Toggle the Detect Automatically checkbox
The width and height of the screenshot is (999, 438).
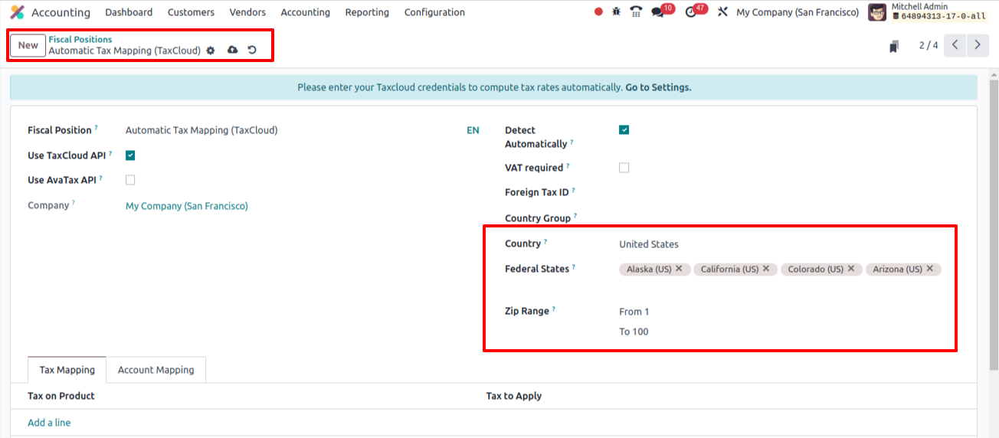(624, 130)
